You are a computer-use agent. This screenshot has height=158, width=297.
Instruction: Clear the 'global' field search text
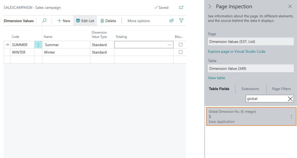click(x=290, y=99)
